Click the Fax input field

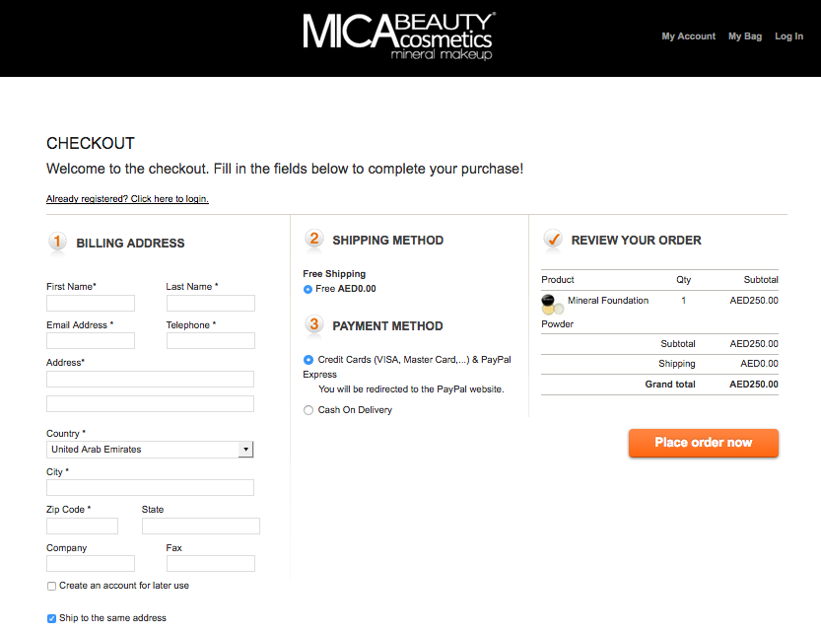211,564
